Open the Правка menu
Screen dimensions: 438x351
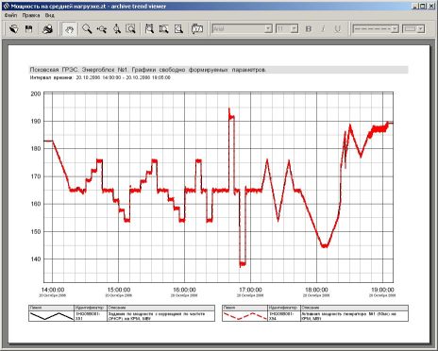[31, 15]
